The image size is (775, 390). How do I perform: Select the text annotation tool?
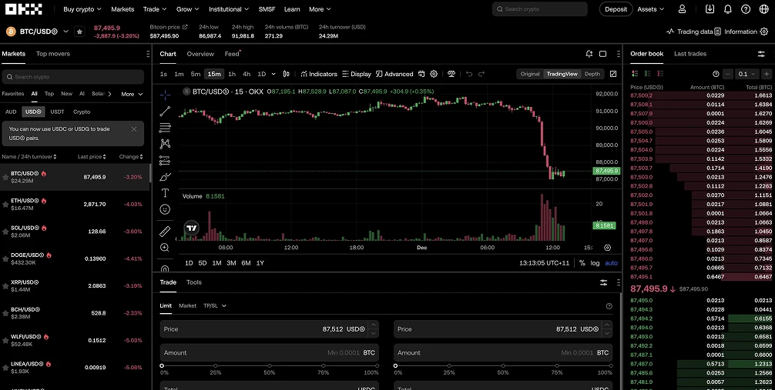165,193
